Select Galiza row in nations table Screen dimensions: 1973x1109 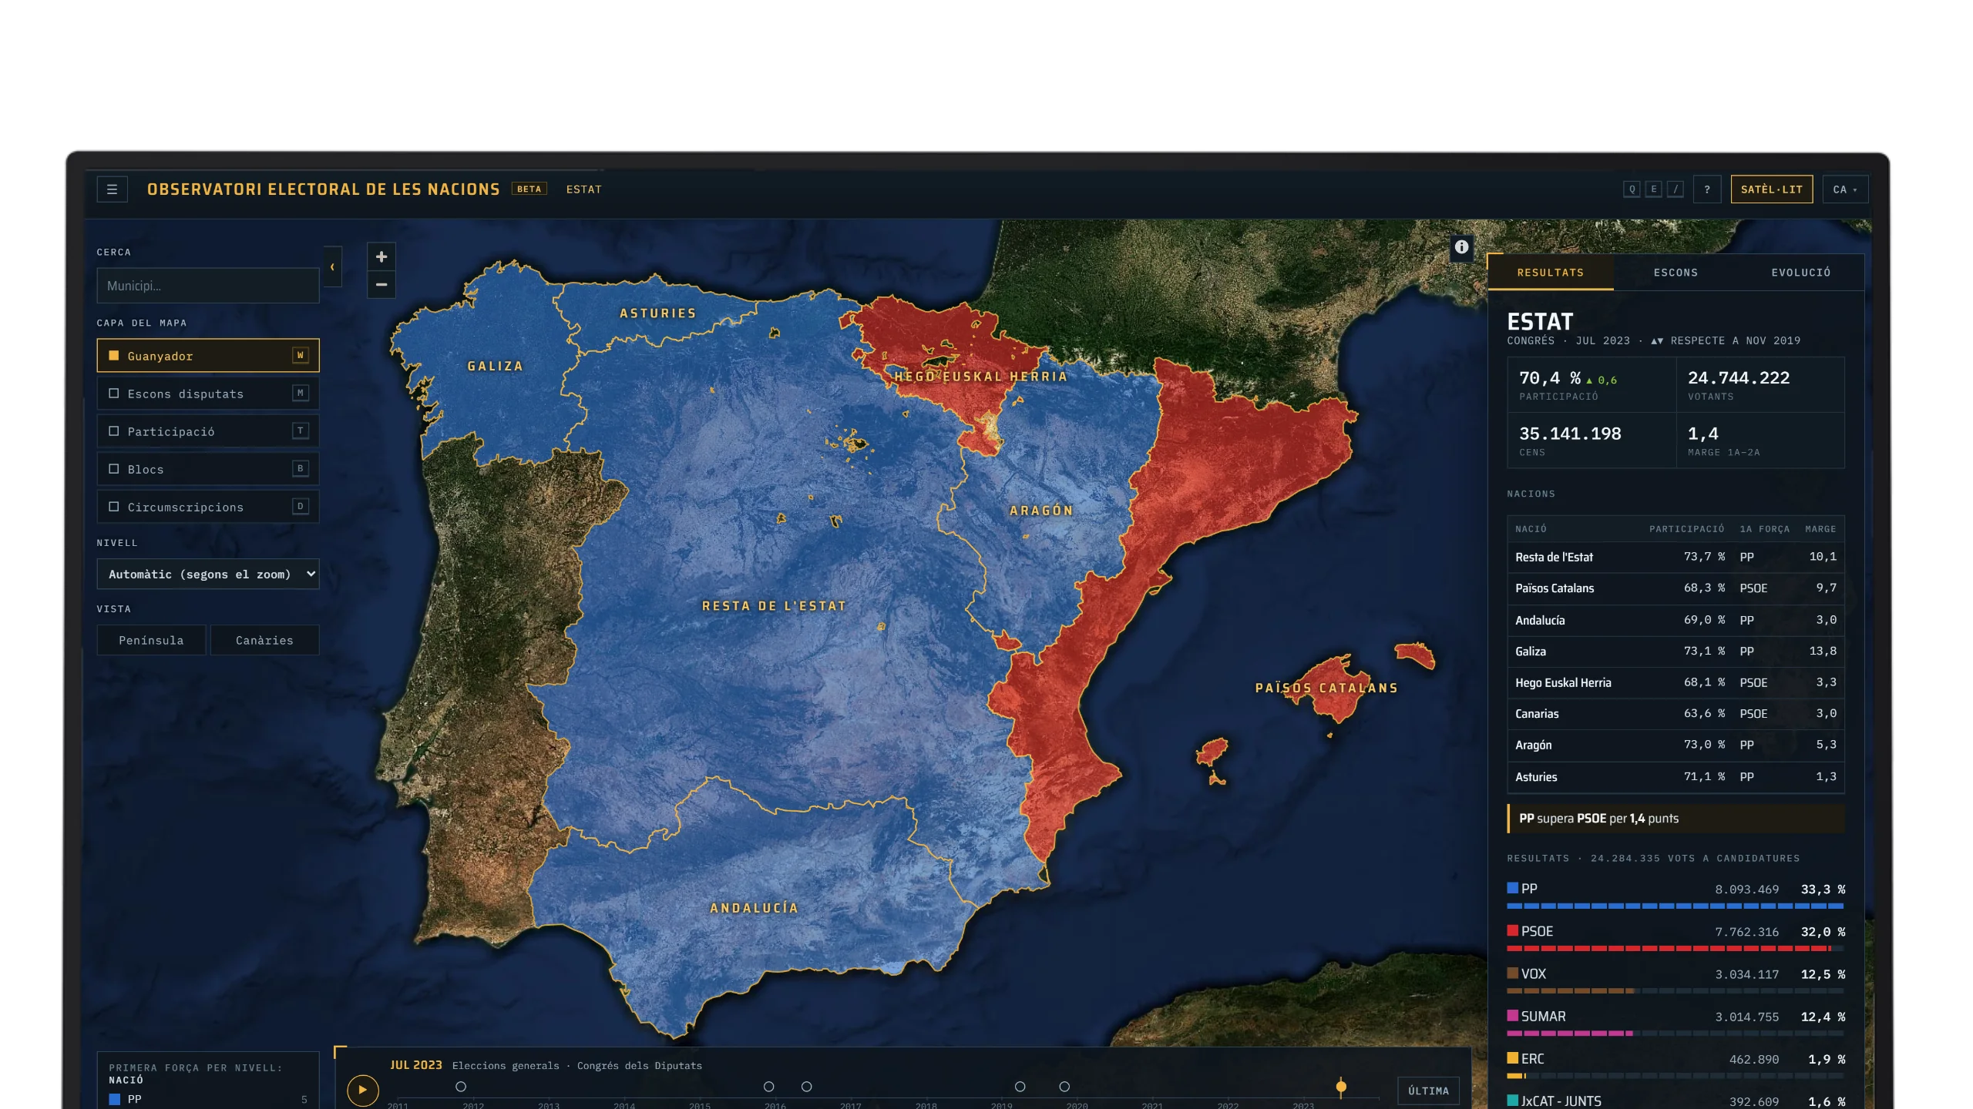(x=1676, y=652)
